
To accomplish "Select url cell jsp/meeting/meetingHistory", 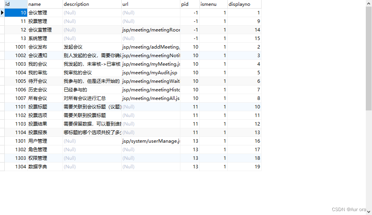I will pos(151,90).
